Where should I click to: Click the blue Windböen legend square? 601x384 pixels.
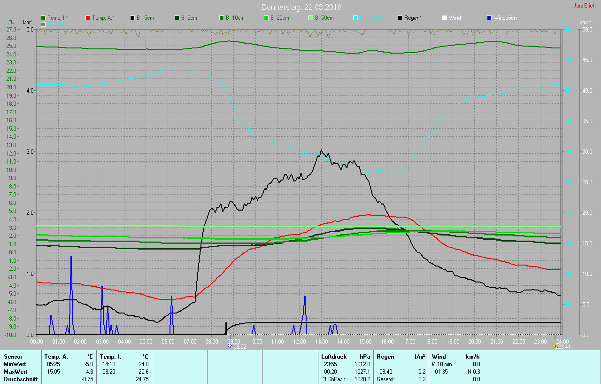[490, 18]
